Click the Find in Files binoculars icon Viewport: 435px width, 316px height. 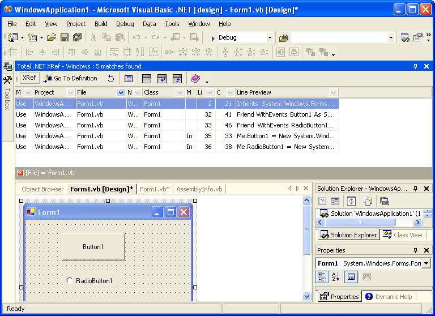tap(284, 38)
